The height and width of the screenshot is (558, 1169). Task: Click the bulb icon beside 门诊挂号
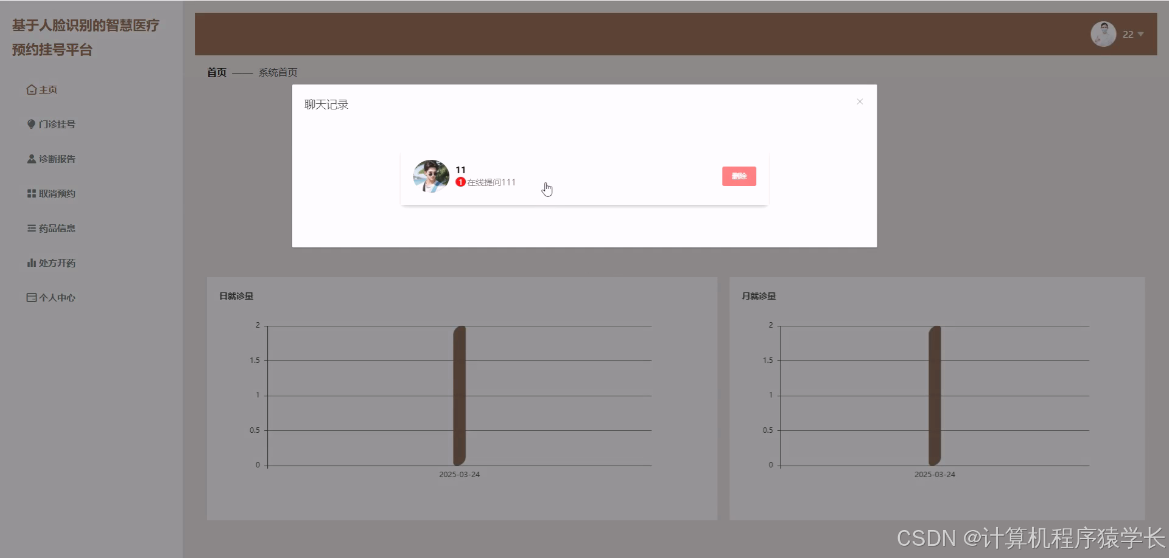32,124
